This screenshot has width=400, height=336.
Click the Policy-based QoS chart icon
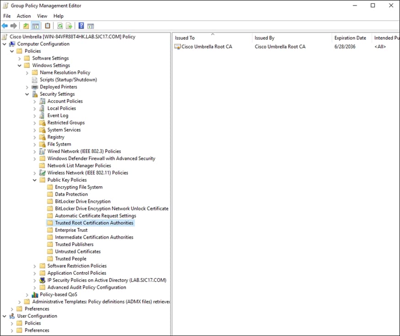tap(35, 294)
